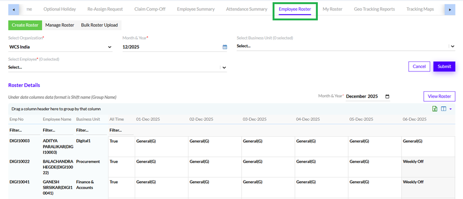Screen dimensions: 463x199
Task: Select the Manage Roster sub-tab
Action: (59, 25)
